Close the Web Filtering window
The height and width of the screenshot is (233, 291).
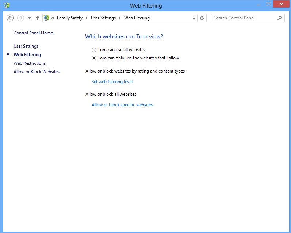[x=282, y=4]
